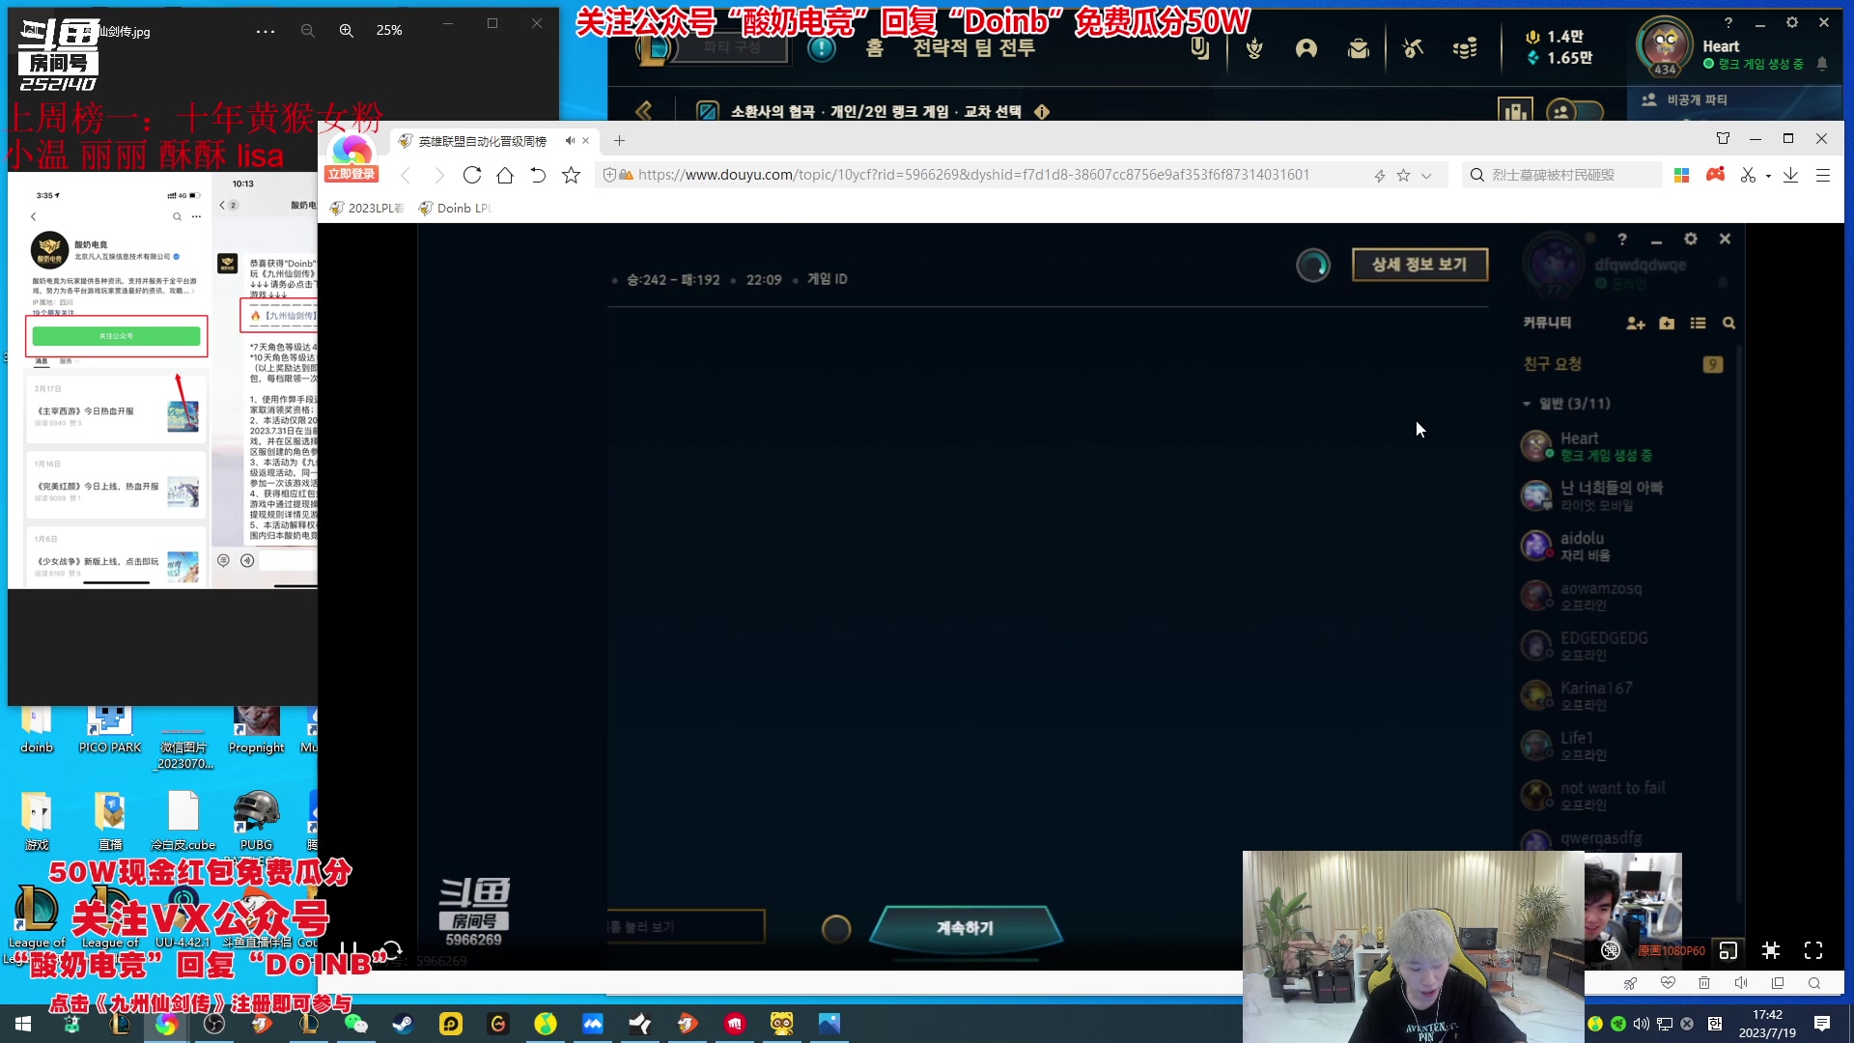This screenshot has height=1043, width=1854.
Task: Enter fullscreen mode in the video player
Action: [x=1813, y=950]
